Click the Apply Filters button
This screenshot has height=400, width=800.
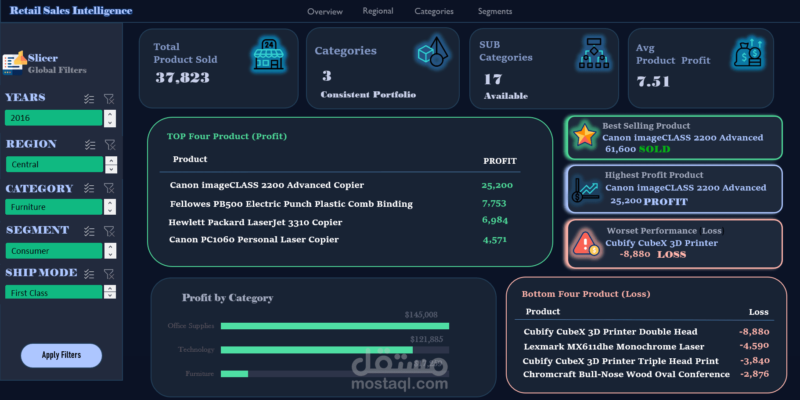(x=61, y=355)
